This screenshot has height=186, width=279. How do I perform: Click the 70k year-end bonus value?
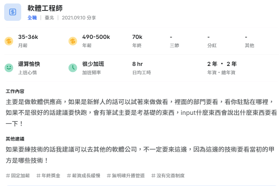137,37
